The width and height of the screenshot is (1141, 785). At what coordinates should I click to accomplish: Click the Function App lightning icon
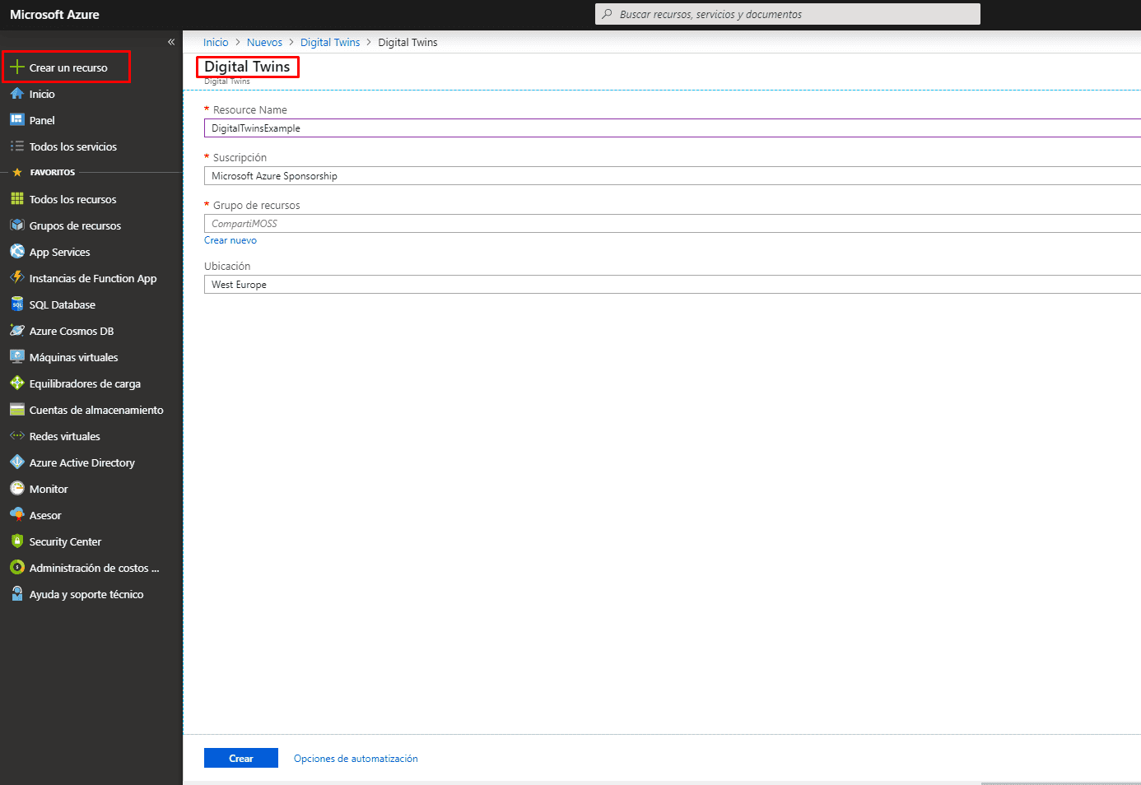coord(16,278)
